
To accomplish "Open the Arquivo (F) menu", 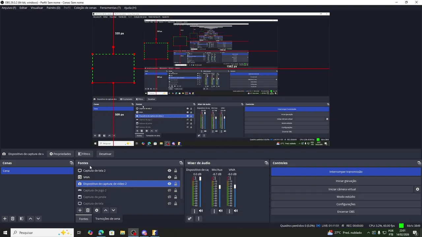I will (x=9, y=8).
